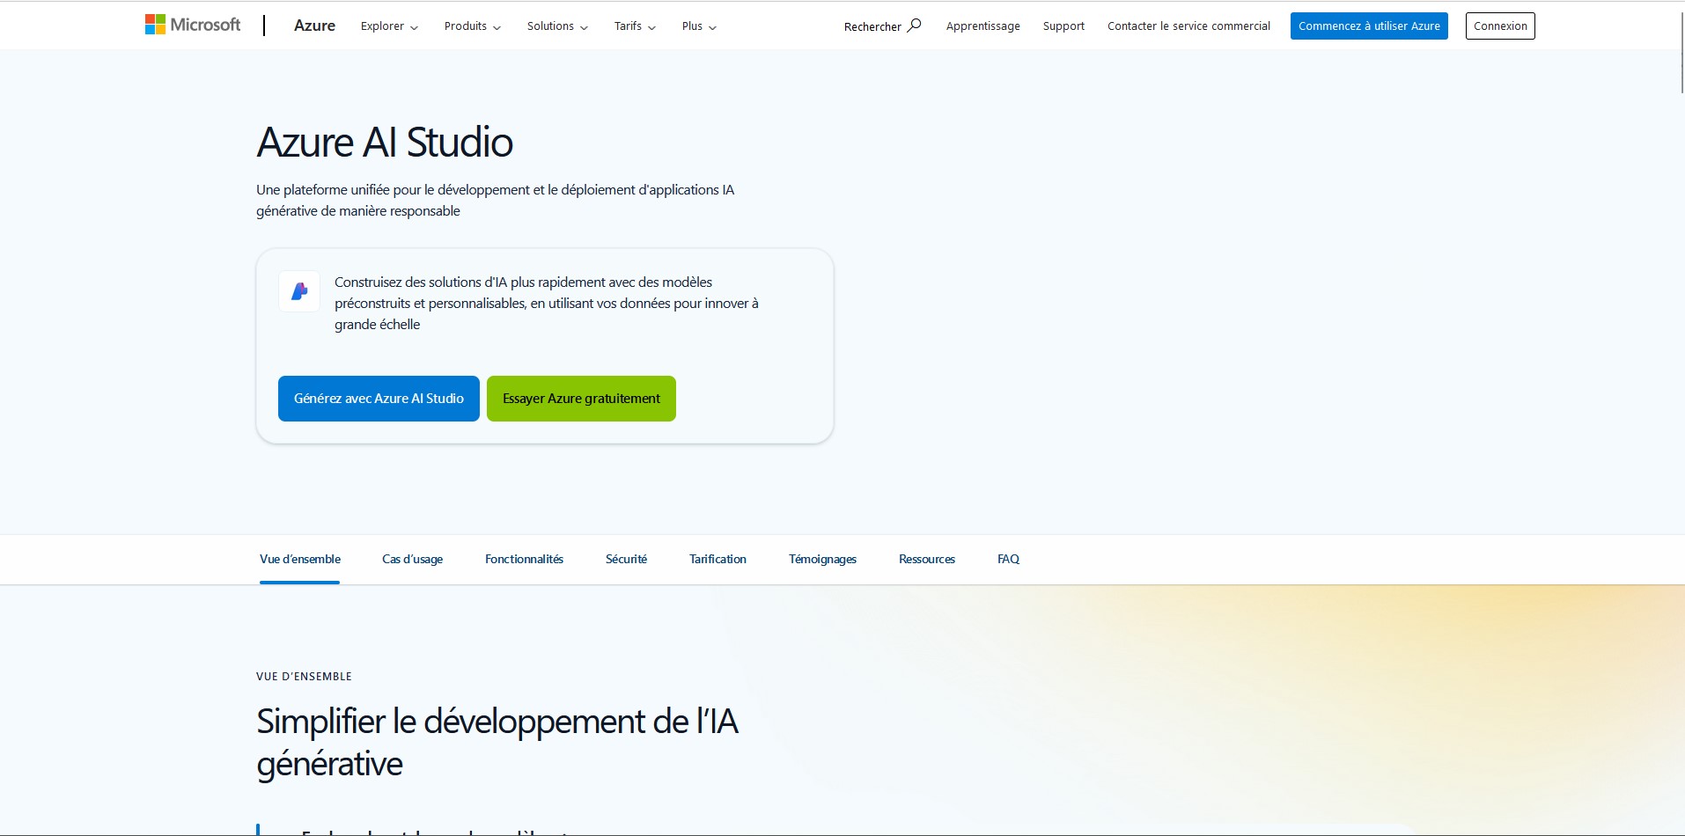Expand the Solutions dropdown menu
This screenshot has width=1685, height=836.
pos(557,26)
